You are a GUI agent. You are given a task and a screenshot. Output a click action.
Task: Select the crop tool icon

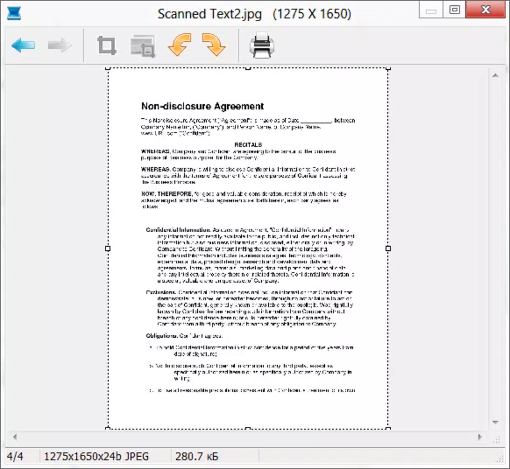click(107, 46)
